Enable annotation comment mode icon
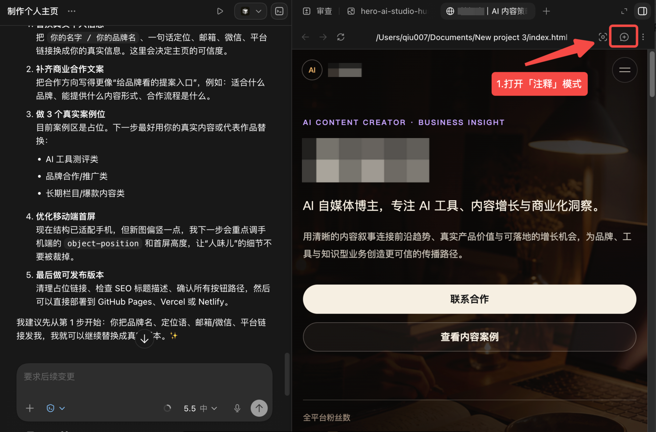 tap(624, 37)
